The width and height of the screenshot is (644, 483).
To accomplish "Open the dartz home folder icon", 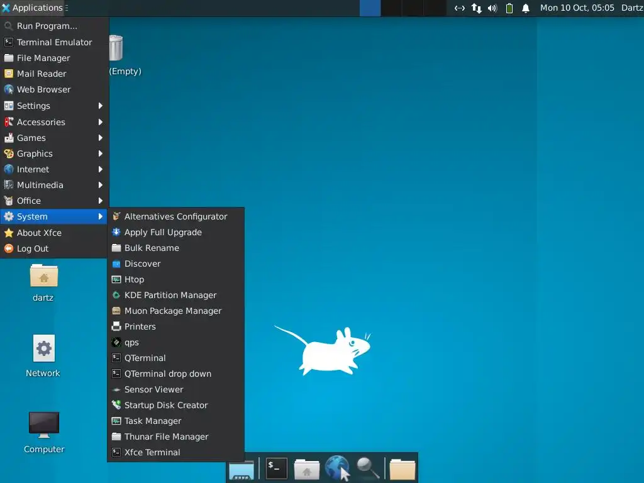I will (44, 275).
